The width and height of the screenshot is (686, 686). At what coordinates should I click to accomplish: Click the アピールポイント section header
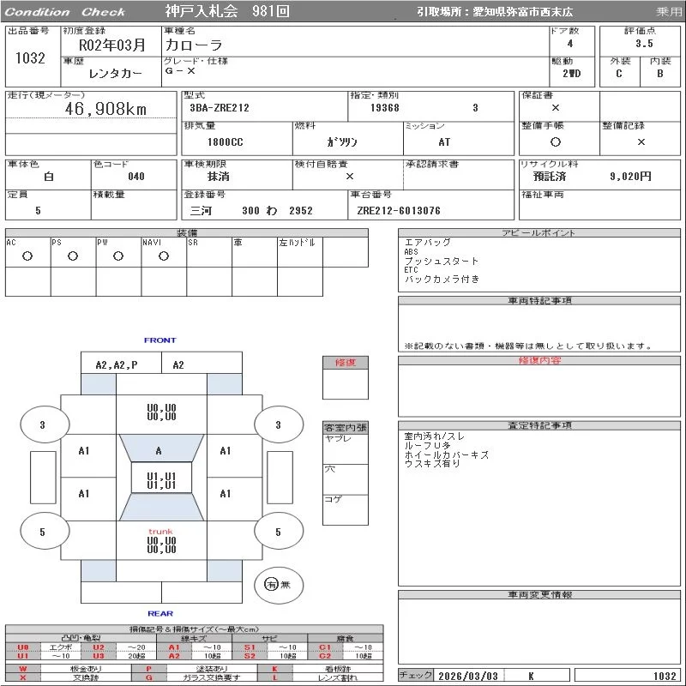tap(539, 233)
